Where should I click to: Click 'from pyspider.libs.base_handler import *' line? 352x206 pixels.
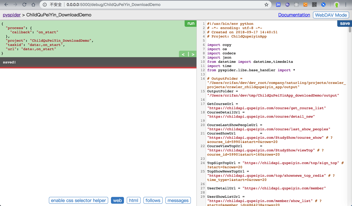coord(251,70)
